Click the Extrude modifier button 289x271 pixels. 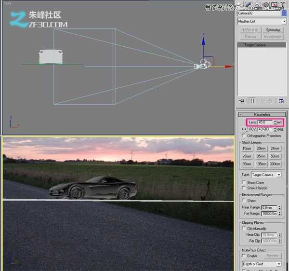coord(250,37)
